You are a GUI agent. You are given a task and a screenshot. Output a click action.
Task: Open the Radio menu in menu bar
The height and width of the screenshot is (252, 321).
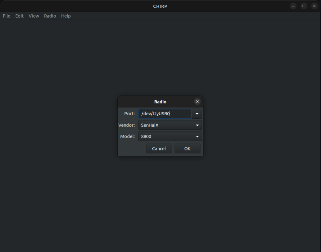pos(50,16)
